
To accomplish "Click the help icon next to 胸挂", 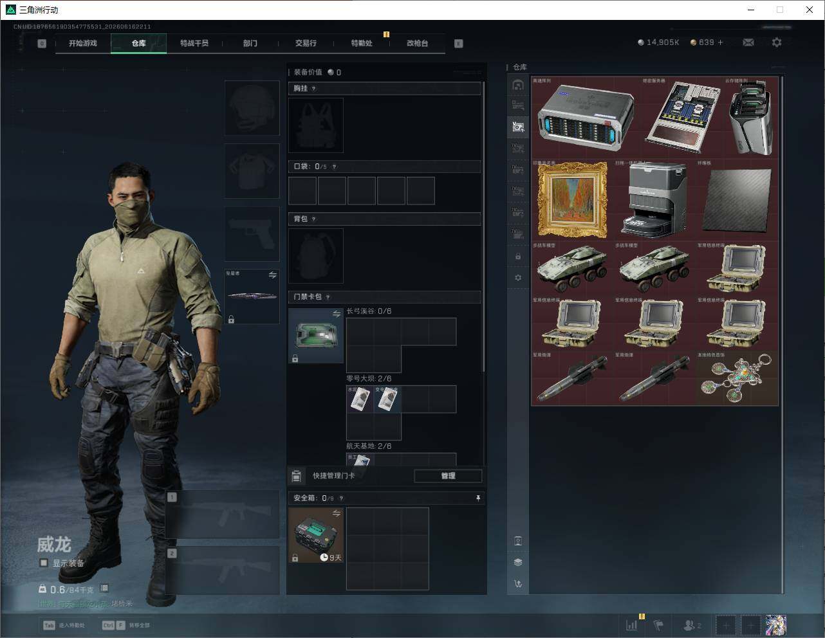I will click(314, 89).
